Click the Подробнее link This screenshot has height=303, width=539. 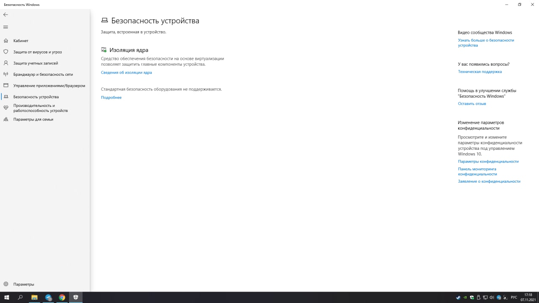point(111,97)
